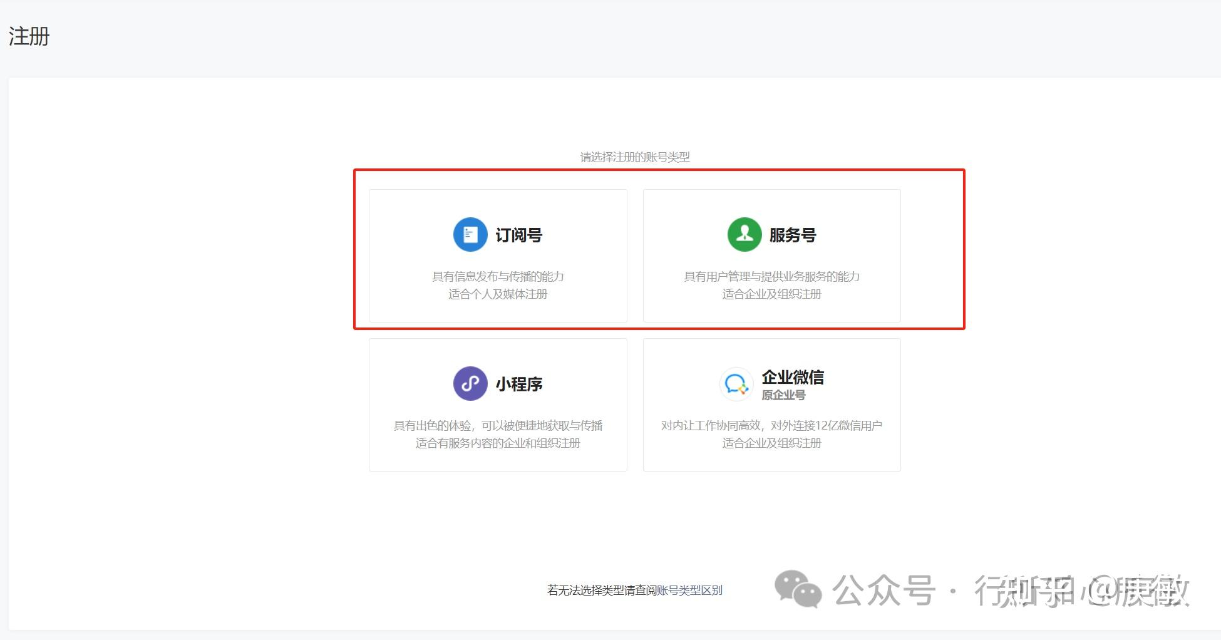Click 对外连接12亿微信用户 description text
1221x640 pixels.
[827, 426]
